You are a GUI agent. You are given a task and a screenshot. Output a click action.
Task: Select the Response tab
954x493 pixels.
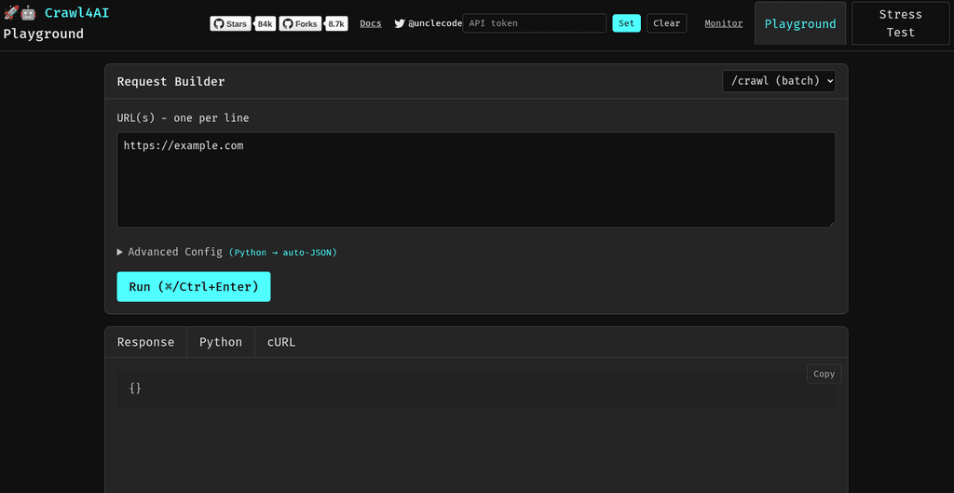tap(145, 342)
